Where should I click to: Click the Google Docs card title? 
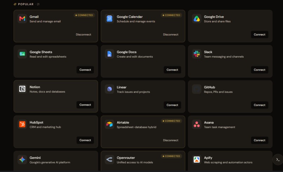[x=126, y=52]
